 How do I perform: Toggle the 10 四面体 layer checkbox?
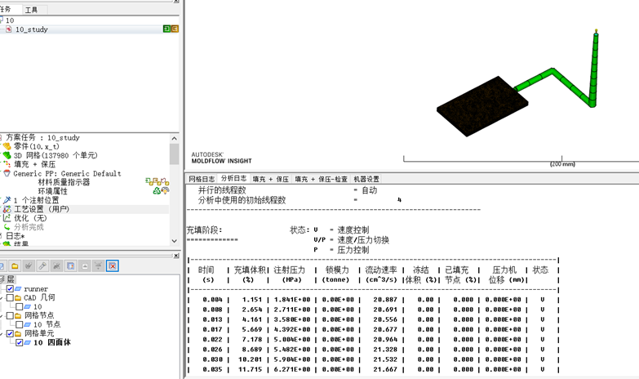(x=20, y=343)
